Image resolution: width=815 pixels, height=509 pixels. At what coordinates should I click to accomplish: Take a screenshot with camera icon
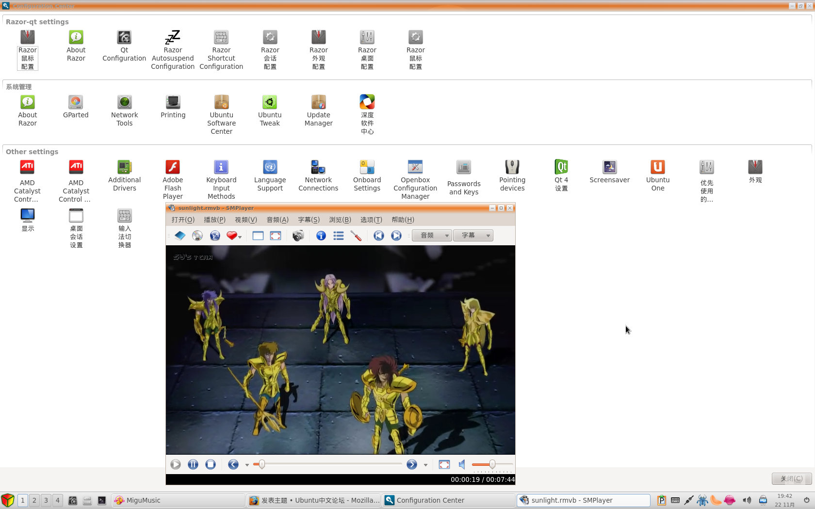click(298, 236)
